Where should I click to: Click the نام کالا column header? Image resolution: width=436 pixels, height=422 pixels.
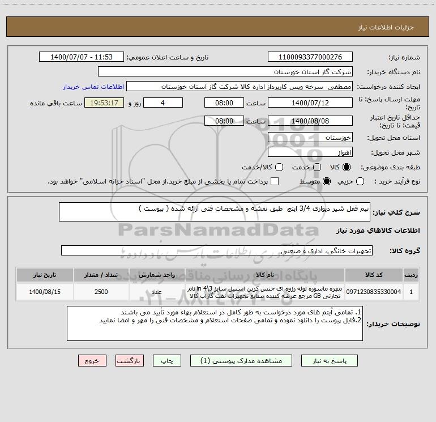coord(265,275)
